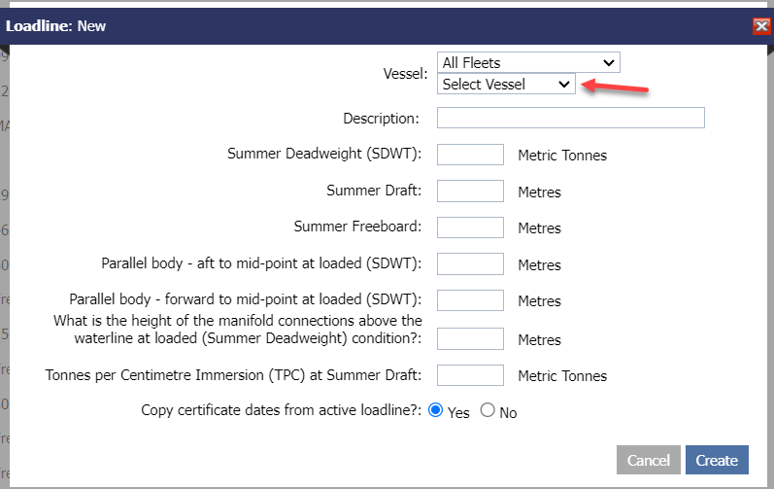Select the No radio button

[488, 411]
